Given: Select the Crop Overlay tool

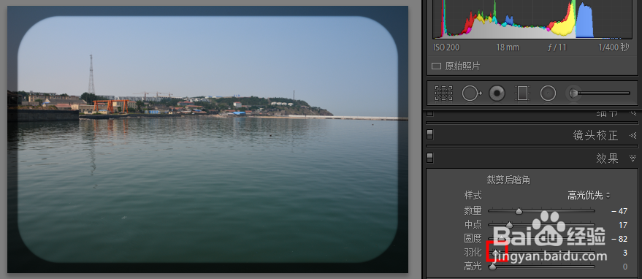Looking at the screenshot, I should pos(443,93).
